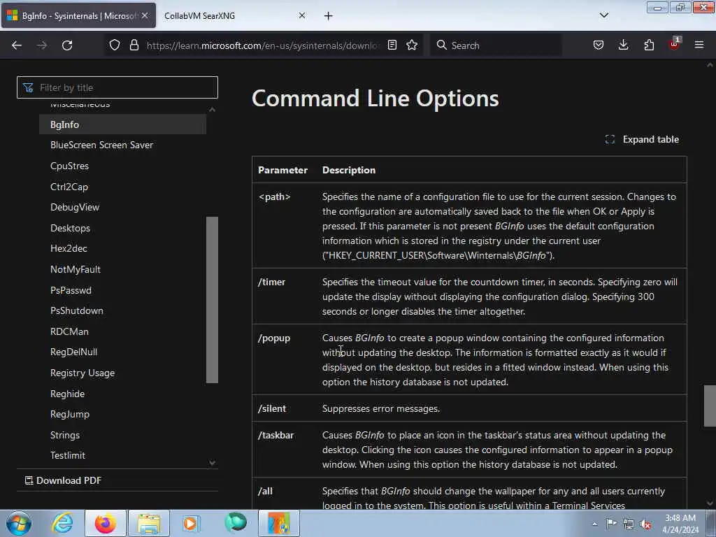Image resolution: width=716 pixels, height=537 pixels.
Task: Open the tracking protection shield icon
Action: click(115, 45)
